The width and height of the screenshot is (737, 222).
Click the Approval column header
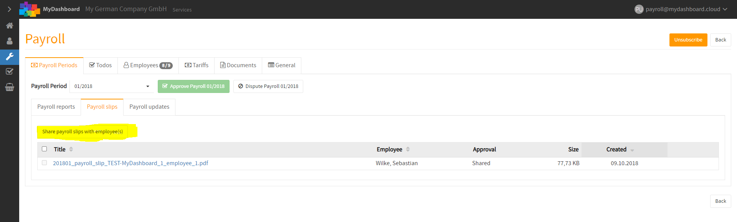(x=484, y=149)
